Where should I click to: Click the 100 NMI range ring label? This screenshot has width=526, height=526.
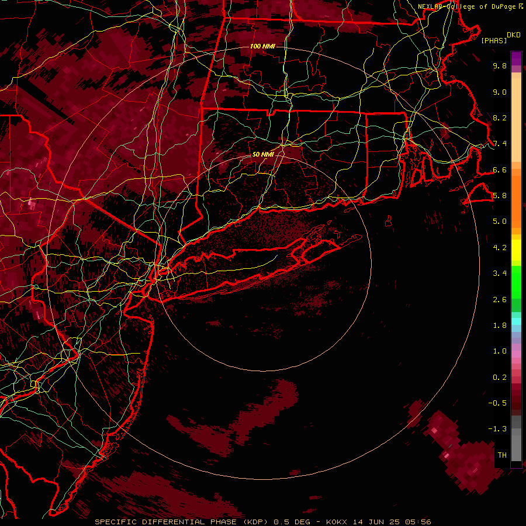pyautogui.click(x=262, y=46)
